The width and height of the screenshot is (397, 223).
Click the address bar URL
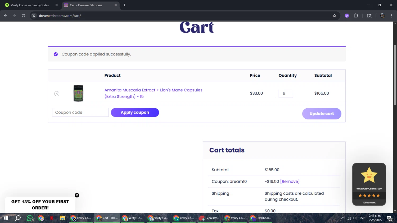(x=60, y=16)
